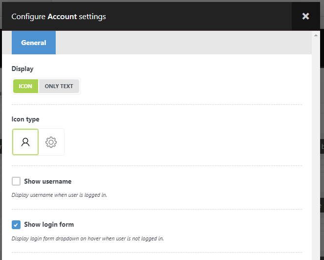Screen dimensions: 324x260
Task: Click the Display section heading
Action: pyautogui.click(x=22, y=69)
